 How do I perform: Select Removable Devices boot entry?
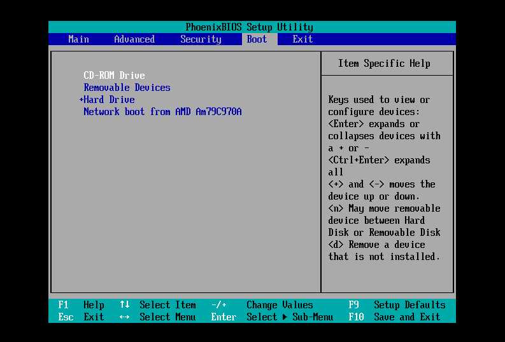(127, 88)
